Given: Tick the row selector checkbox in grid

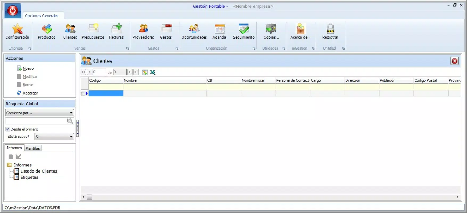Looking at the screenshot, I should (83, 93).
